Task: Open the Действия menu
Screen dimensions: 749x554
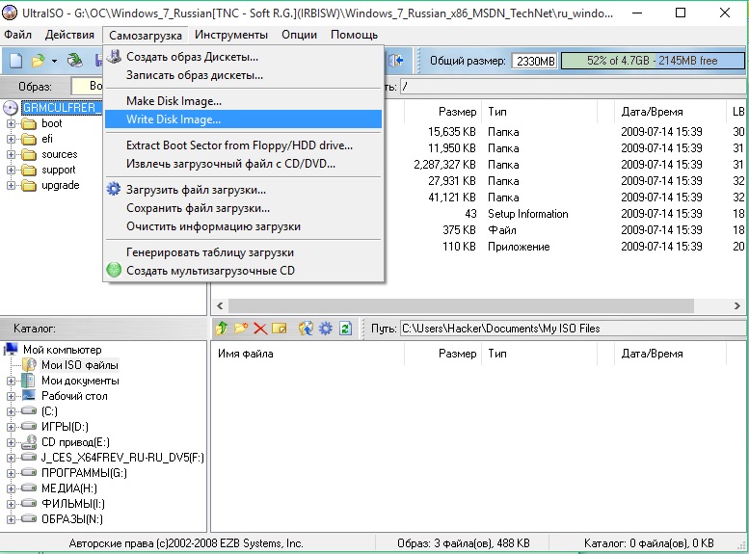Action: pos(69,35)
